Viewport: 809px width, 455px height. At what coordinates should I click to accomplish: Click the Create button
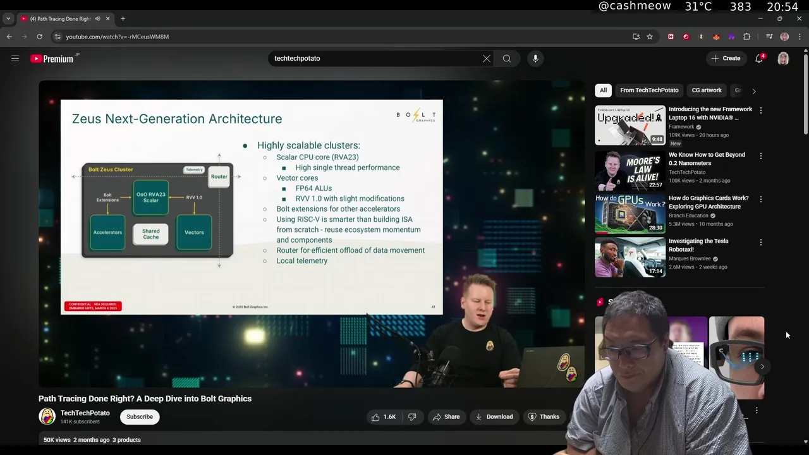726,58
